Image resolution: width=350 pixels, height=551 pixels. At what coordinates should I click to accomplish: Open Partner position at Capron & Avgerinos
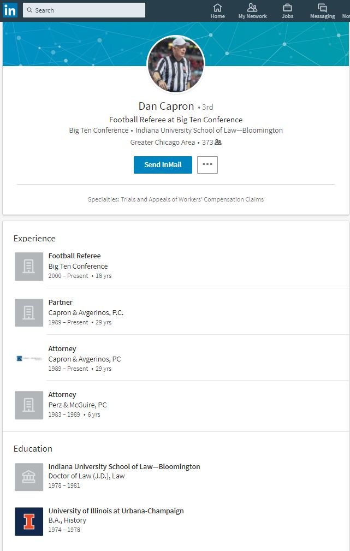[x=60, y=302]
